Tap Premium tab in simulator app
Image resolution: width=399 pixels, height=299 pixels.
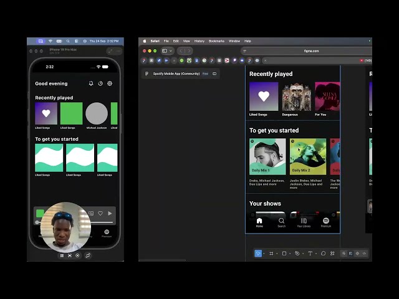(x=107, y=233)
